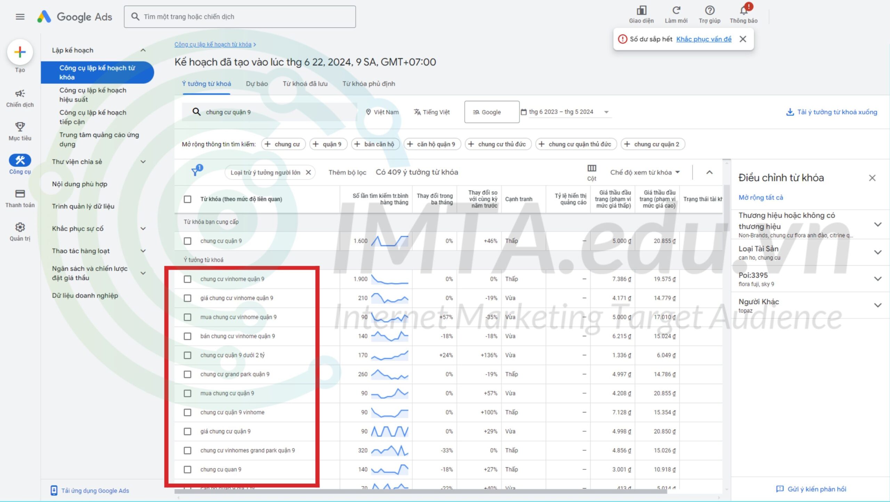Switch to Dự báo forecast tab
This screenshot has height=502, width=890.
point(256,84)
